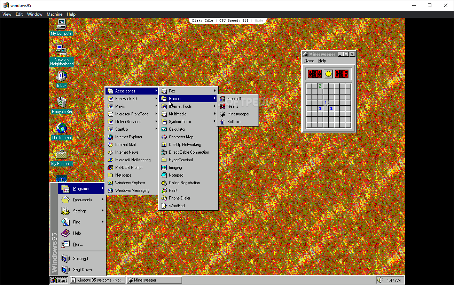The width and height of the screenshot is (454, 285).
Task: Click the revealed 2 cell in Minesweeper
Action: click(x=320, y=86)
